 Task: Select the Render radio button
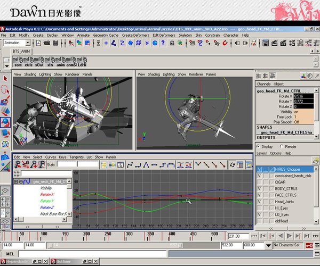pos(283,146)
